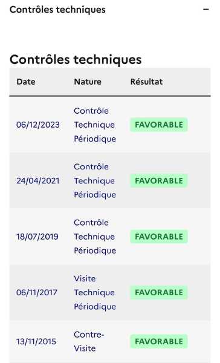220x363 pixels.
Task: Click the FAVORABLE badge for 18/07/2019
Action: coord(159,237)
